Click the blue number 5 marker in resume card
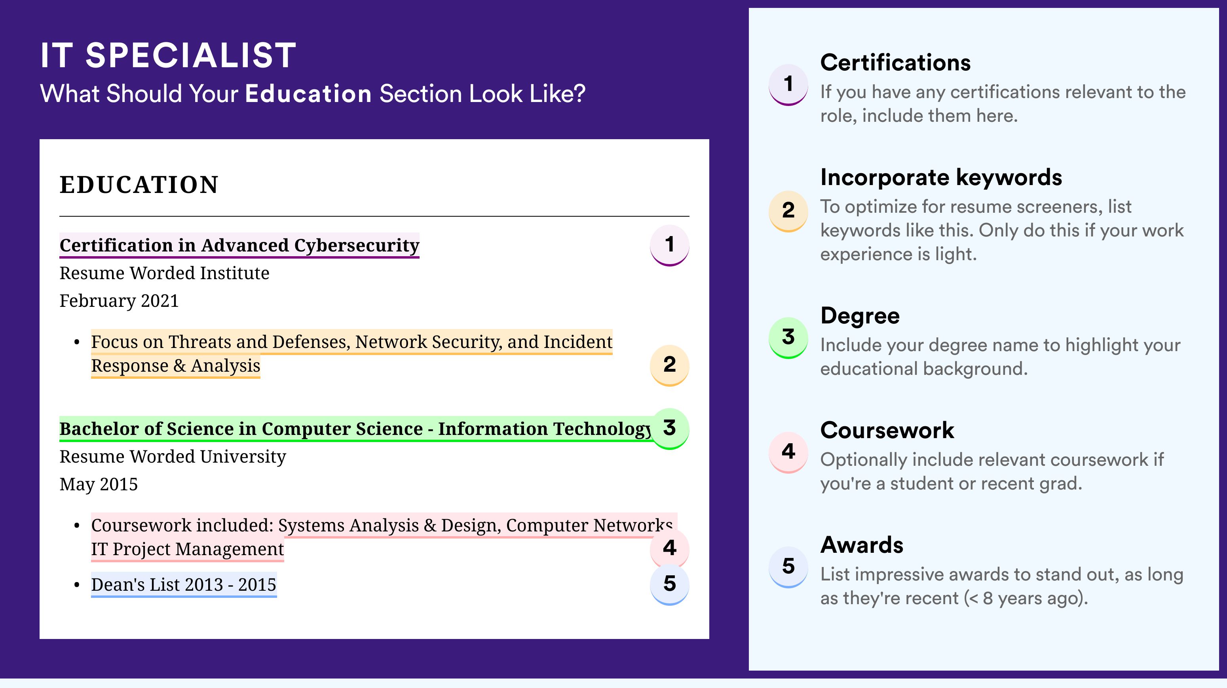 pos(670,584)
